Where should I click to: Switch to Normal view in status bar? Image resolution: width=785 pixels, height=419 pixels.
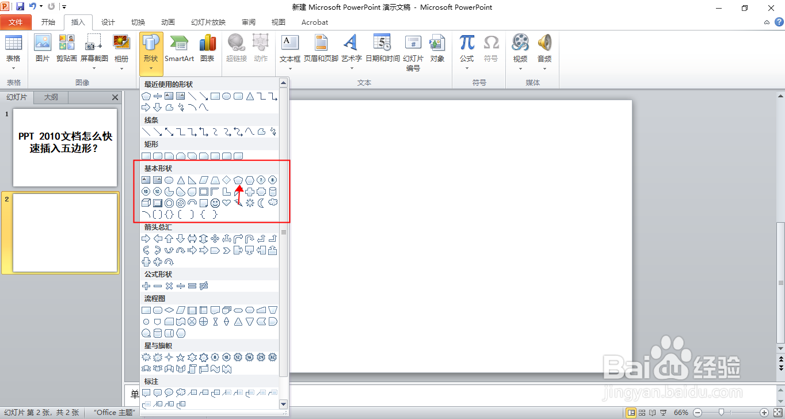(x=631, y=412)
